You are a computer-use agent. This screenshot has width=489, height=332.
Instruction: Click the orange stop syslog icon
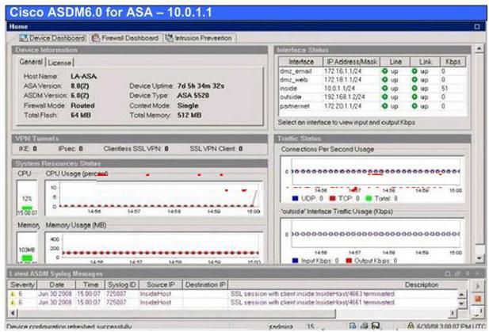(x=477, y=299)
